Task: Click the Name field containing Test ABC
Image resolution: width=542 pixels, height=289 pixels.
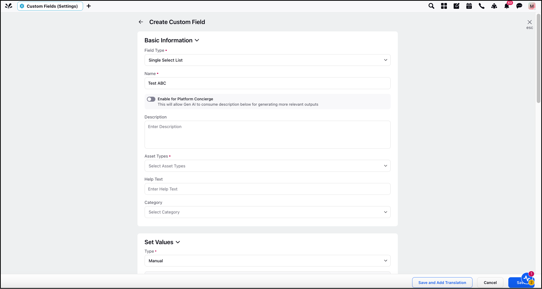Action: 267,83
